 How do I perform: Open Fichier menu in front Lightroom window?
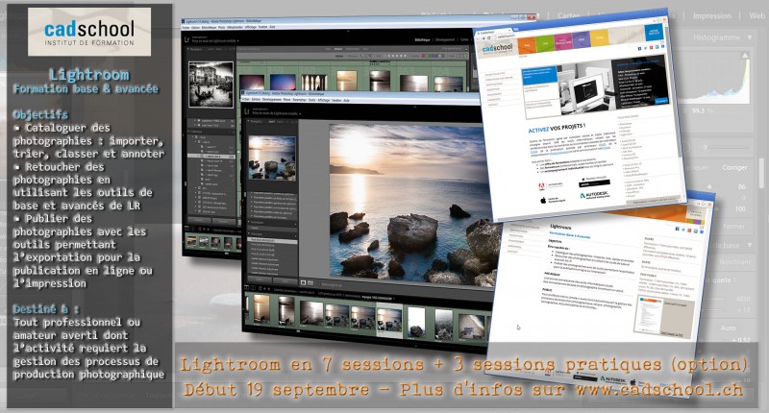pyautogui.click(x=245, y=100)
